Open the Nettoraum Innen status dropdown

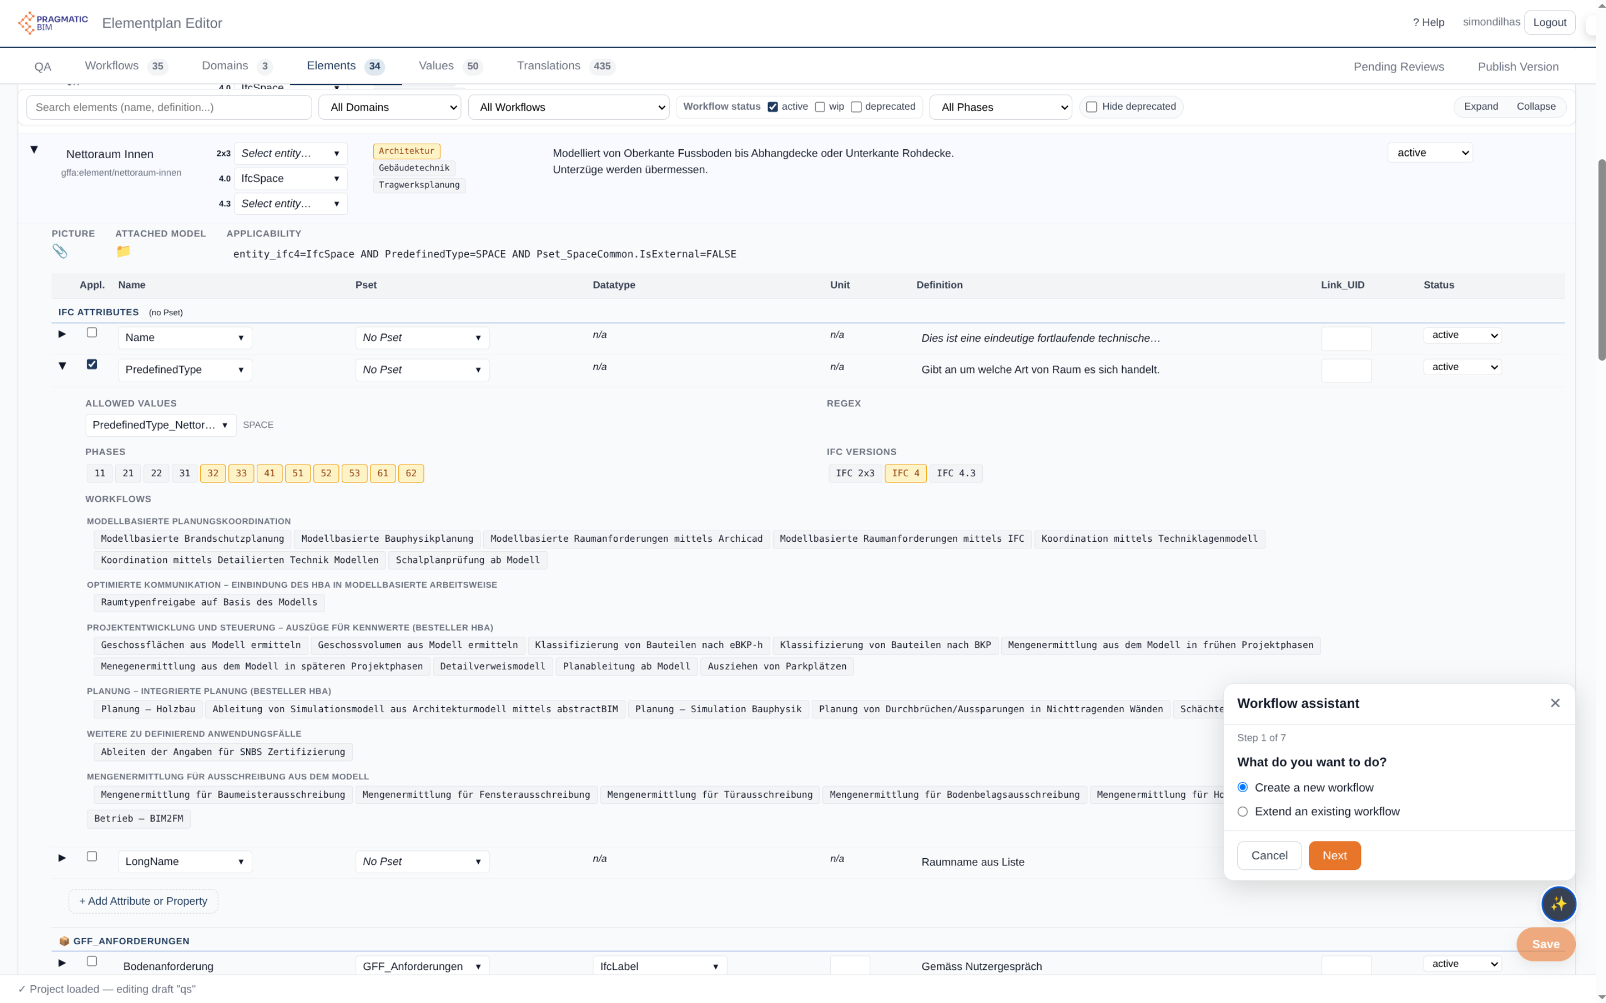1429,153
